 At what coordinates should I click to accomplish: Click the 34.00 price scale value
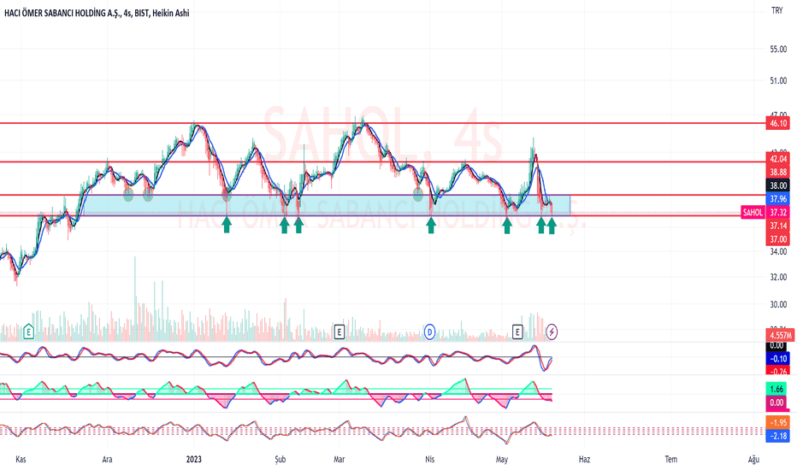pos(778,251)
